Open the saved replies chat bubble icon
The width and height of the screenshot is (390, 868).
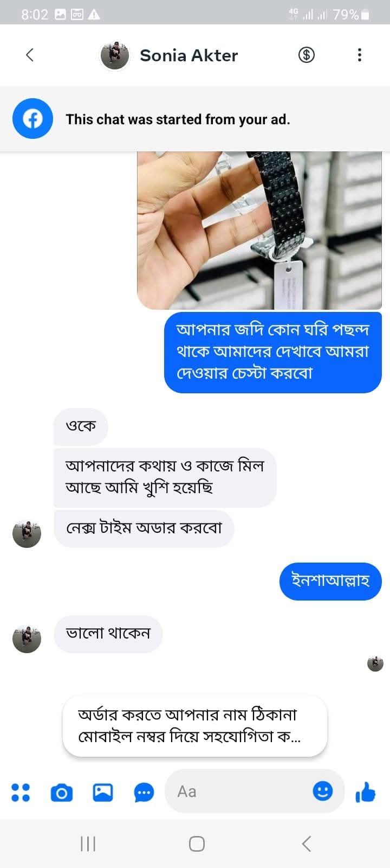tap(144, 793)
